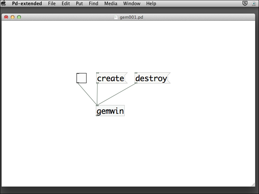Click the gemwin object outlet
The height and width of the screenshot is (194, 259).
97,116
